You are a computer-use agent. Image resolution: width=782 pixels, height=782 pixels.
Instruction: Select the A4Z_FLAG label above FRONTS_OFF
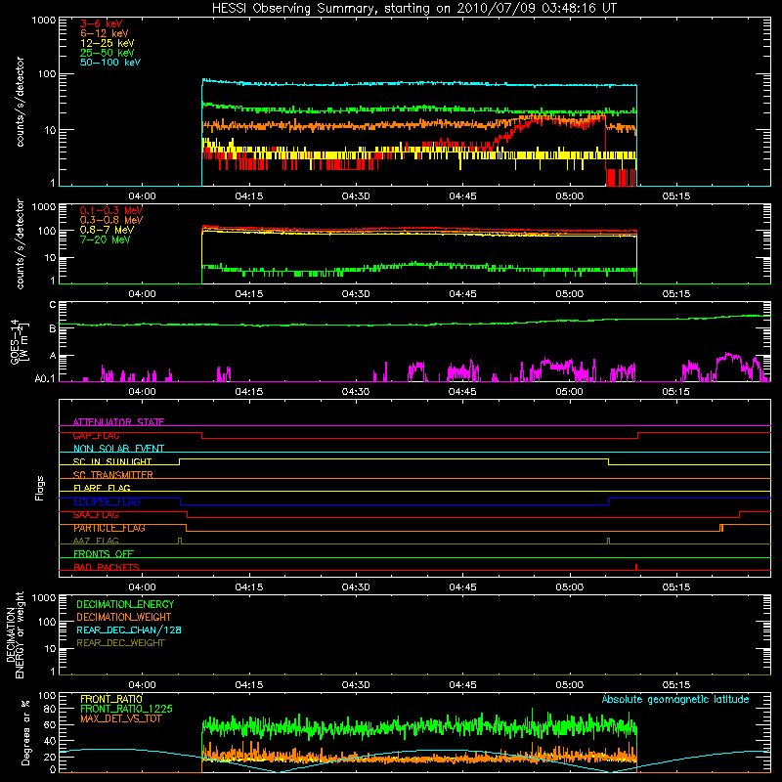click(x=96, y=541)
